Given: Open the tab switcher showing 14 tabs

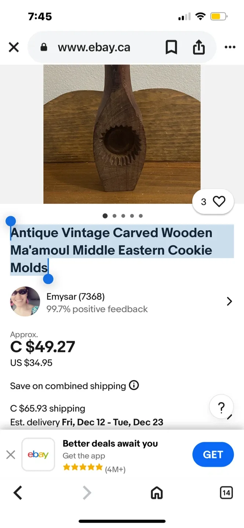Looking at the screenshot, I should coord(226,493).
